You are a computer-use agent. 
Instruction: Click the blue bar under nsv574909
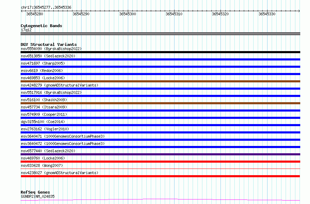160,118
